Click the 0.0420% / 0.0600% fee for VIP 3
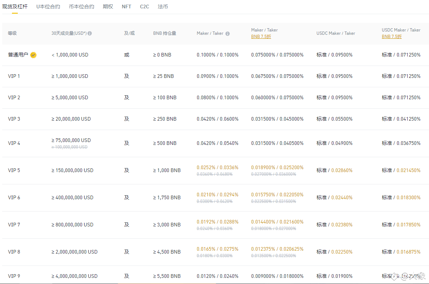The image size is (429, 284). pos(217,119)
